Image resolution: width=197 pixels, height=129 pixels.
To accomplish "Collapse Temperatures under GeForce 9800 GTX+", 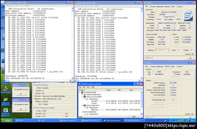I will coord(85,107).
